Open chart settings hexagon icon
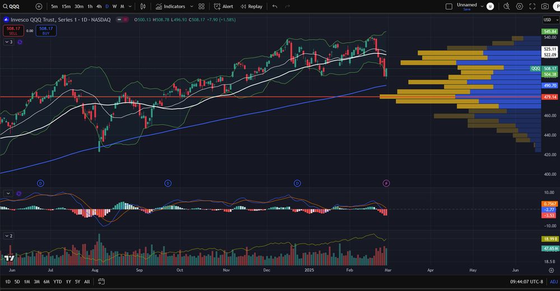Image resolution: width=560 pixels, height=291 pixels. [x=519, y=6]
